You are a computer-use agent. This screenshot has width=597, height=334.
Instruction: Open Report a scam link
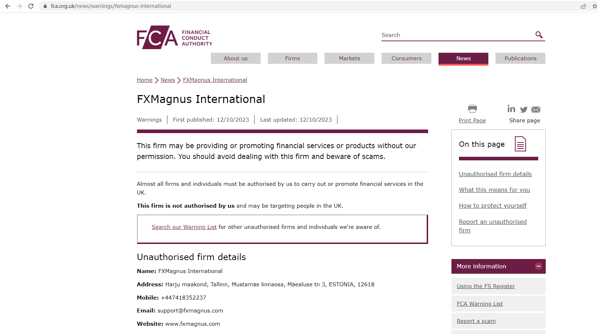coord(476,321)
